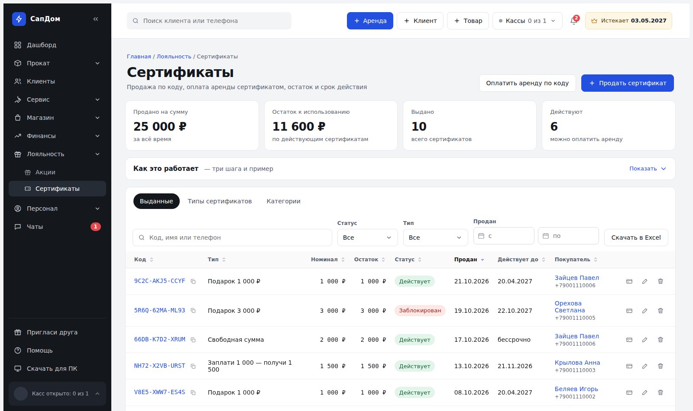The height and width of the screenshot is (411, 693).
Task: Open Акции under Лояльность
Action: pyautogui.click(x=57, y=172)
